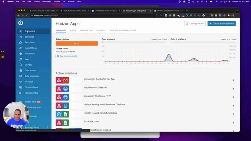Viewport: 251px width, 141px height.
Task: Open Horizon Healing Hands Scheduling scenario
Action: coord(100,113)
